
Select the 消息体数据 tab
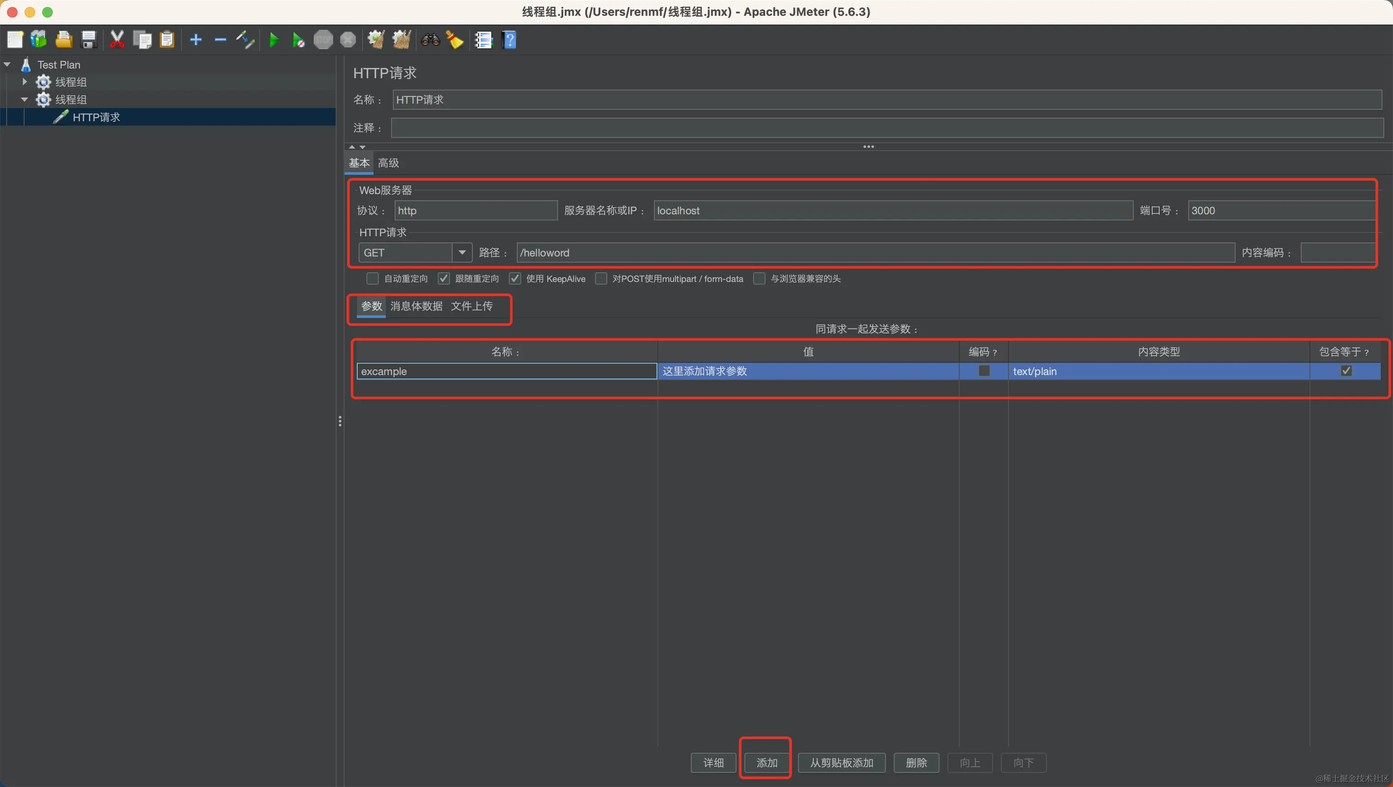coord(416,306)
